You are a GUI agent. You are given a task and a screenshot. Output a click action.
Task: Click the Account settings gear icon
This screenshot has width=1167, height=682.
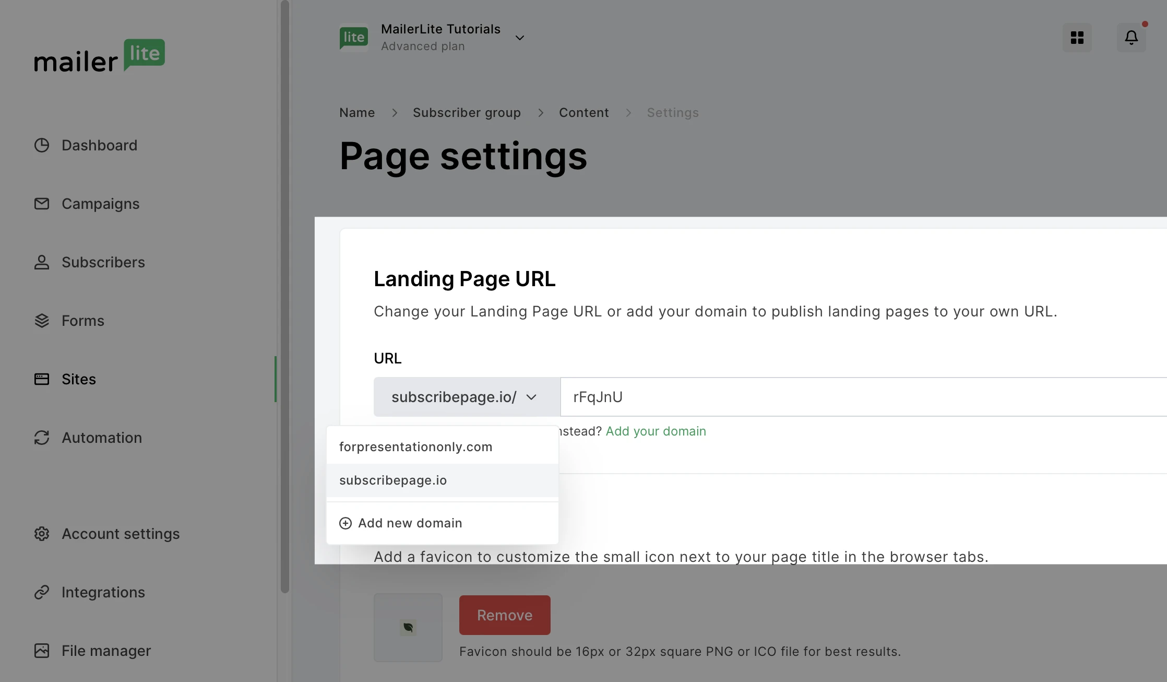tap(42, 534)
